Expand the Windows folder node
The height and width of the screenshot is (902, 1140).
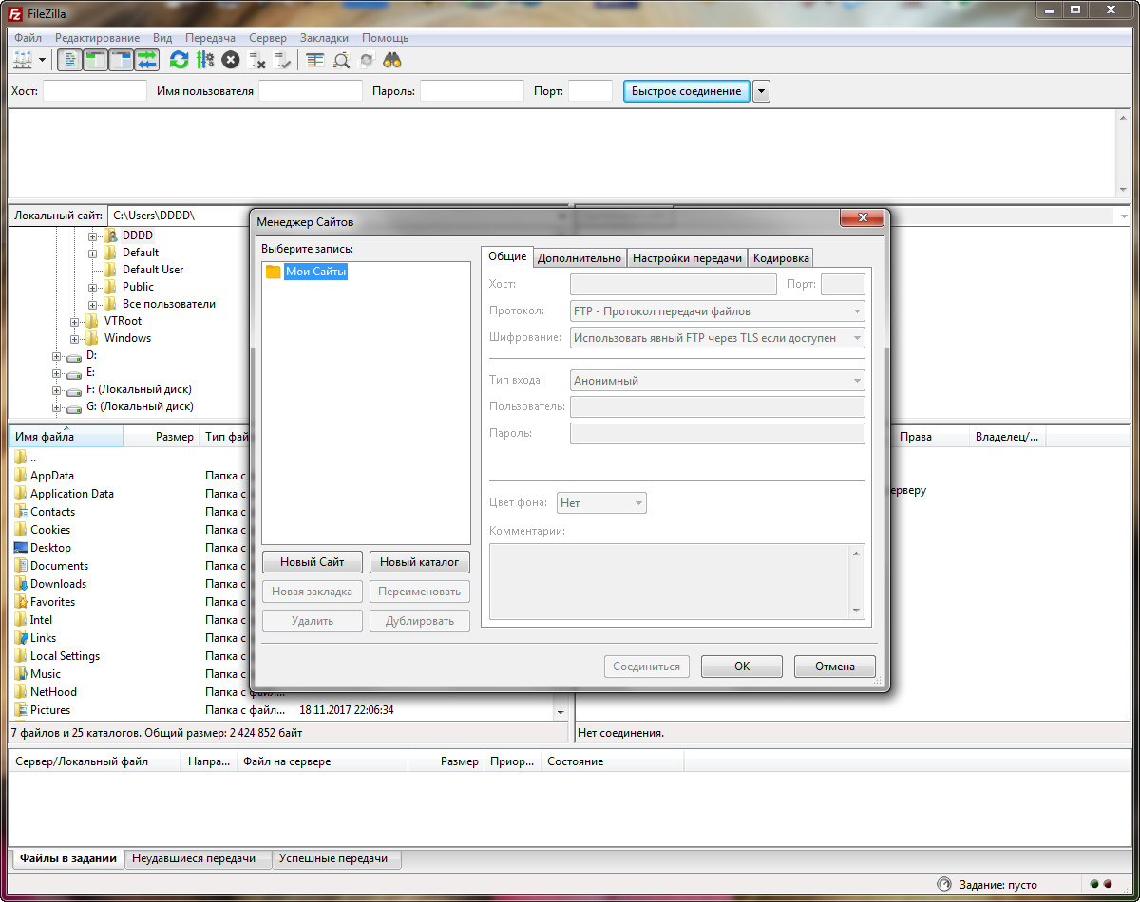pyautogui.click(x=75, y=338)
